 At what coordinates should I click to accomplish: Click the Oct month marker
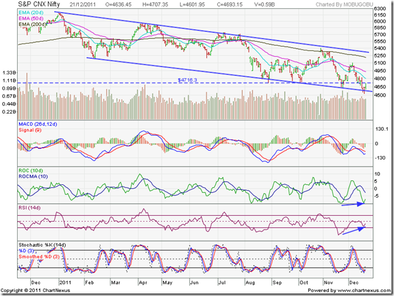click(304, 283)
